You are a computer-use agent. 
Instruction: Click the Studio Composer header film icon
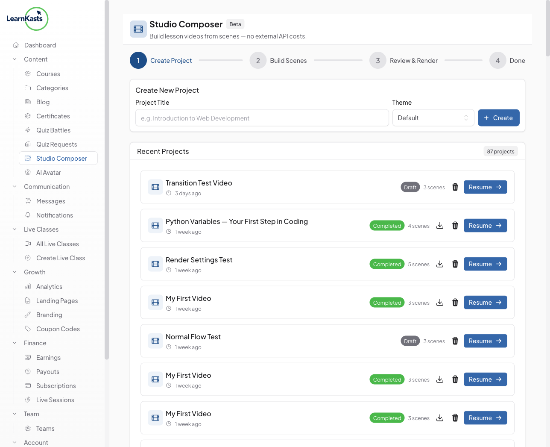[138, 29]
